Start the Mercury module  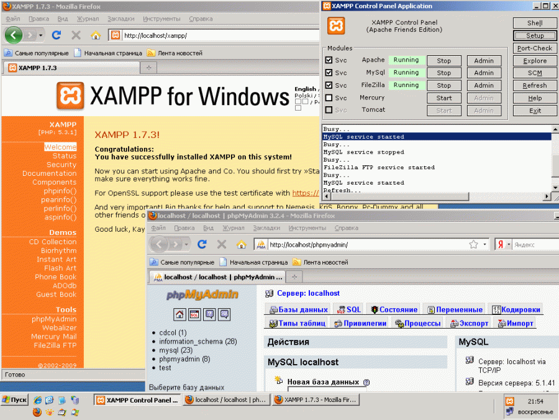click(444, 98)
